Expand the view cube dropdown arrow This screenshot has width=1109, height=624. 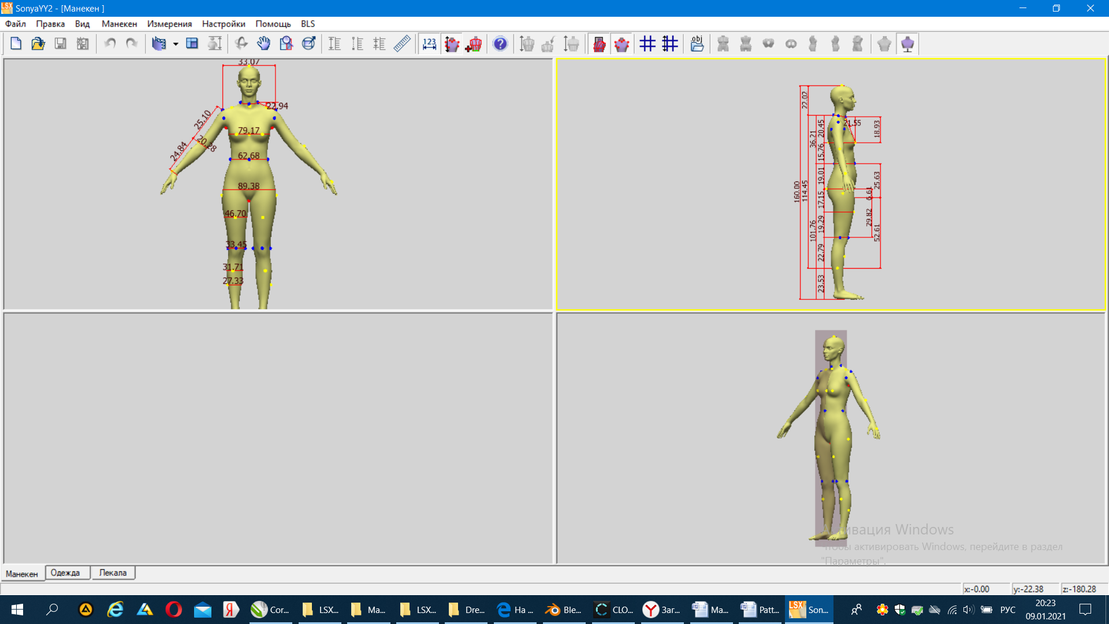(x=175, y=44)
